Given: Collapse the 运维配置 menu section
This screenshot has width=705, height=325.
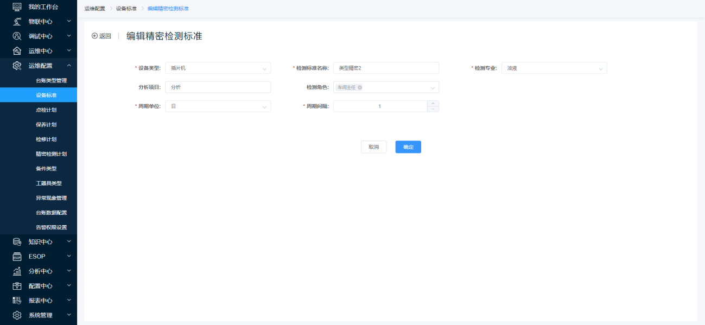Looking at the screenshot, I should point(69,66).
